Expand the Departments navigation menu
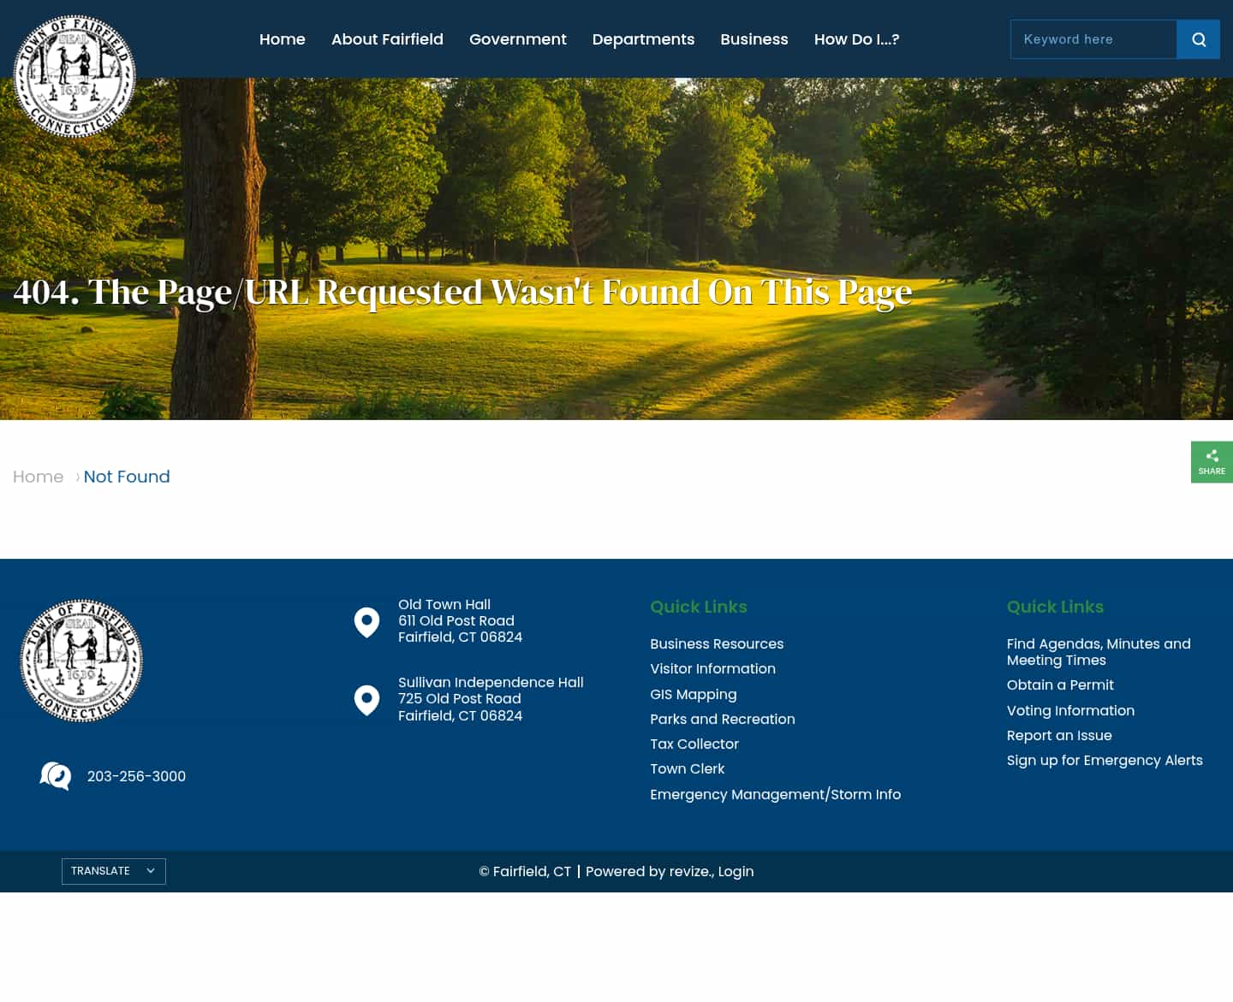 tap(643, 39)
